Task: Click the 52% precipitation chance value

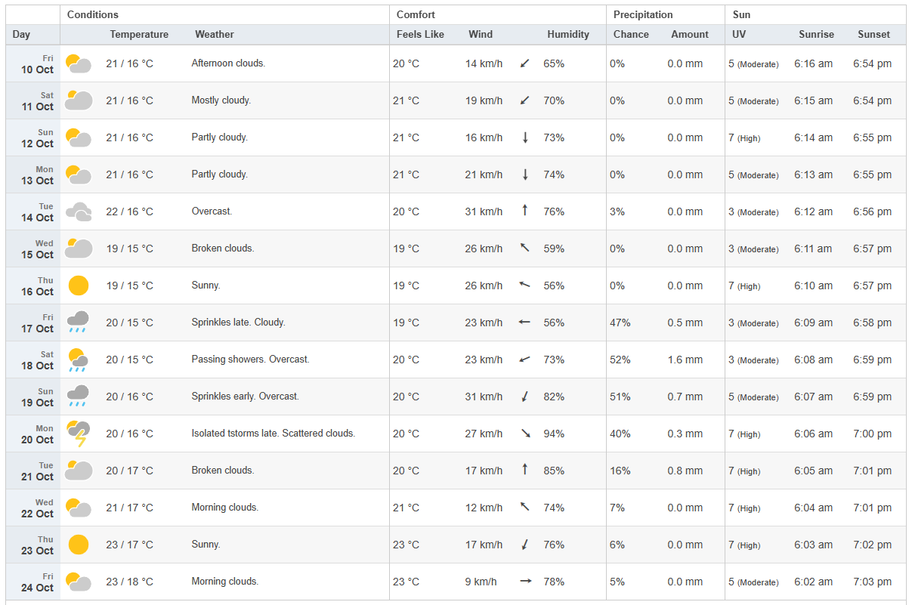Action: pos(620,360)
